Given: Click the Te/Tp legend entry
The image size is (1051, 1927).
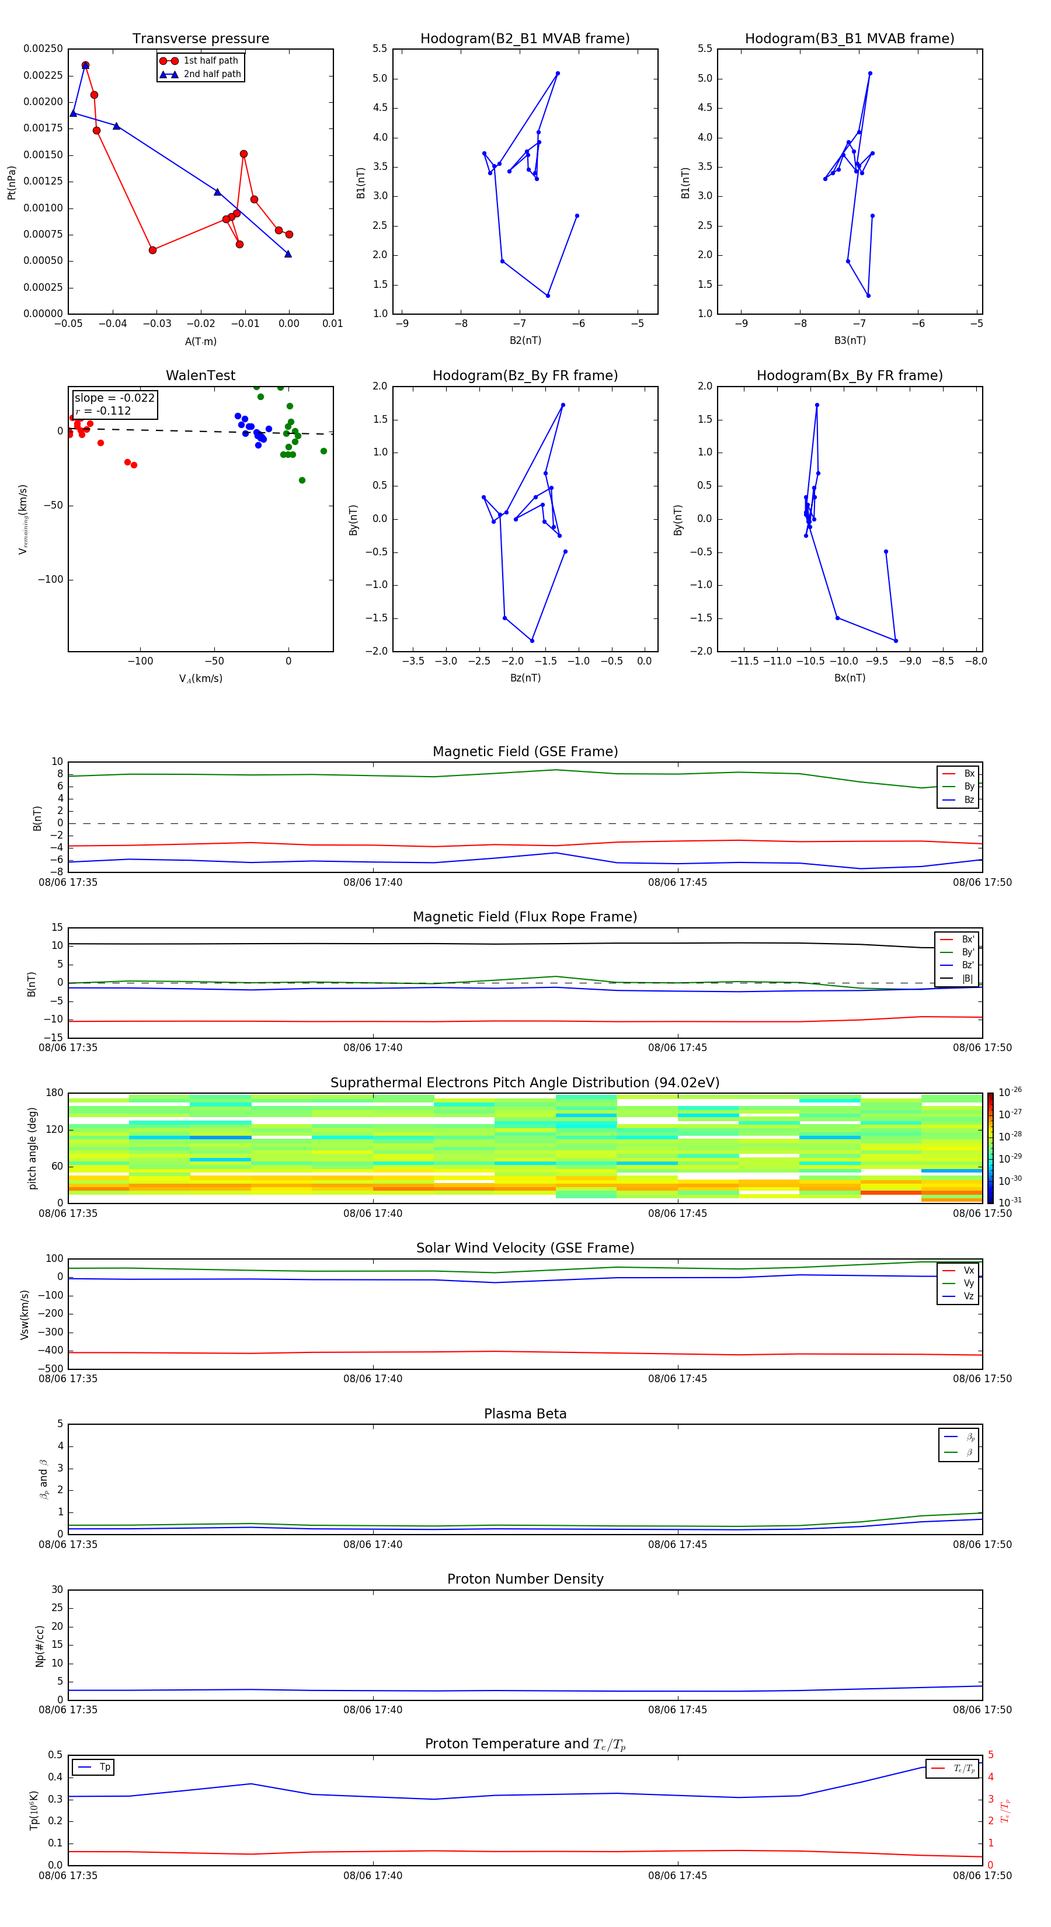Looking at the screenshot, I should [953, 1768].
